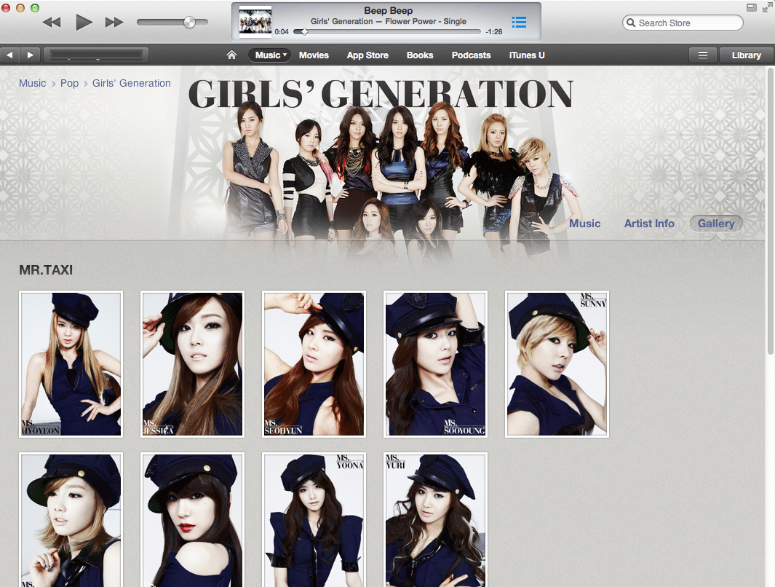Image resolution: width=775 pixels, height=587 pixels.
Task: Adjust the volume slider knob
Action: 189,22
